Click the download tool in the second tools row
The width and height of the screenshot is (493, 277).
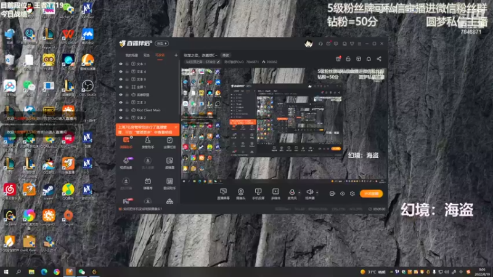click(147, 163)
